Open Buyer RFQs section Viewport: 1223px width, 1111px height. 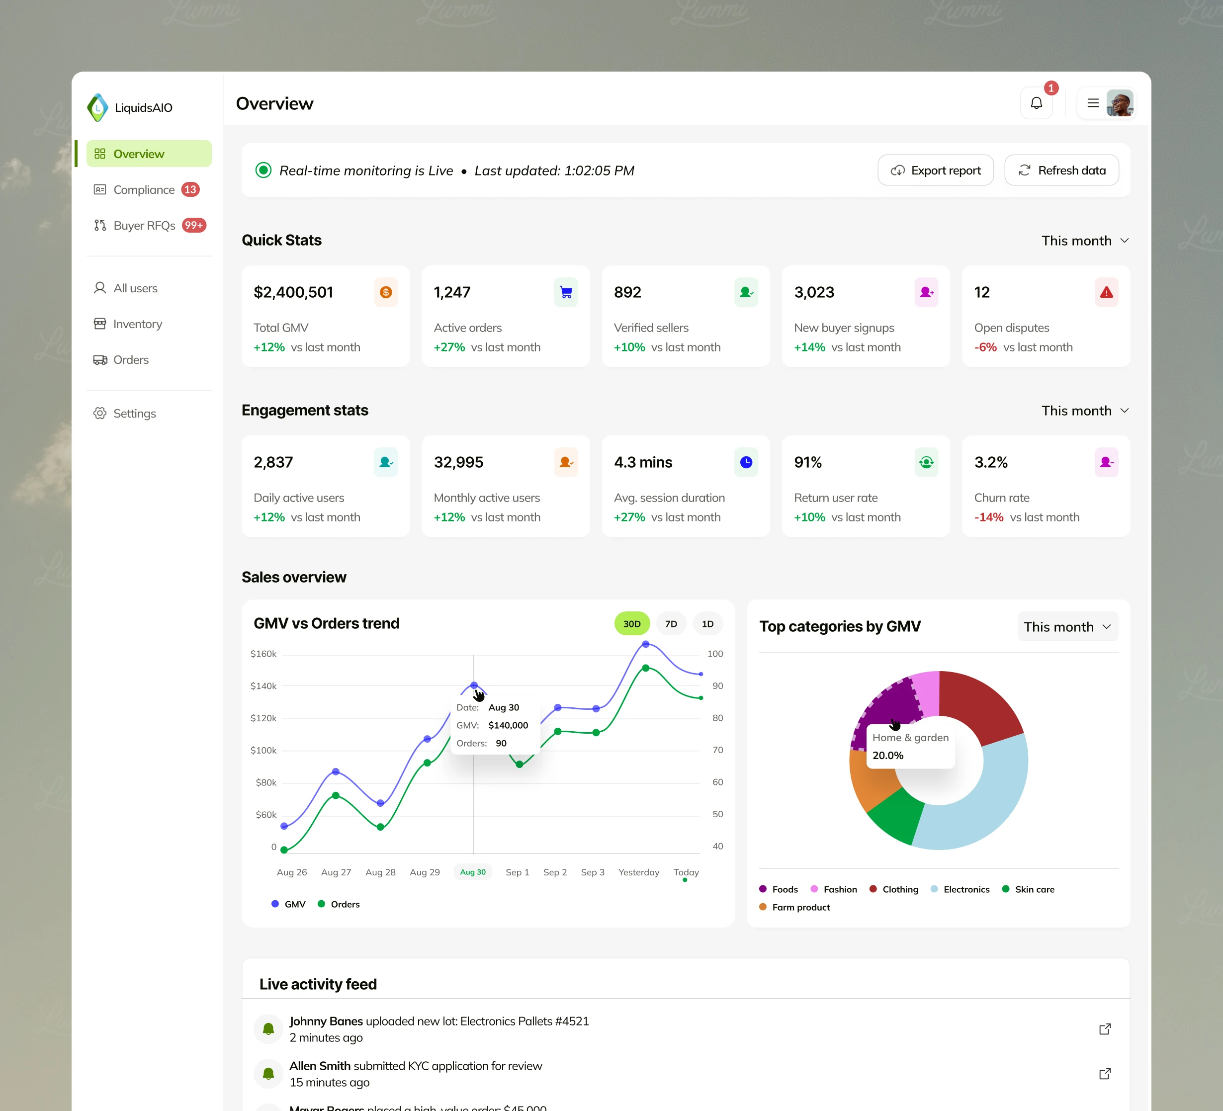pos(149,226)
